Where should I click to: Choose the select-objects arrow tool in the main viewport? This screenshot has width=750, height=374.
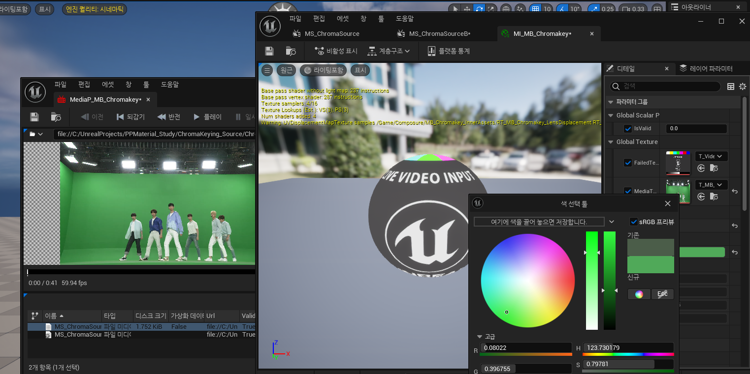tap(456, 9)
